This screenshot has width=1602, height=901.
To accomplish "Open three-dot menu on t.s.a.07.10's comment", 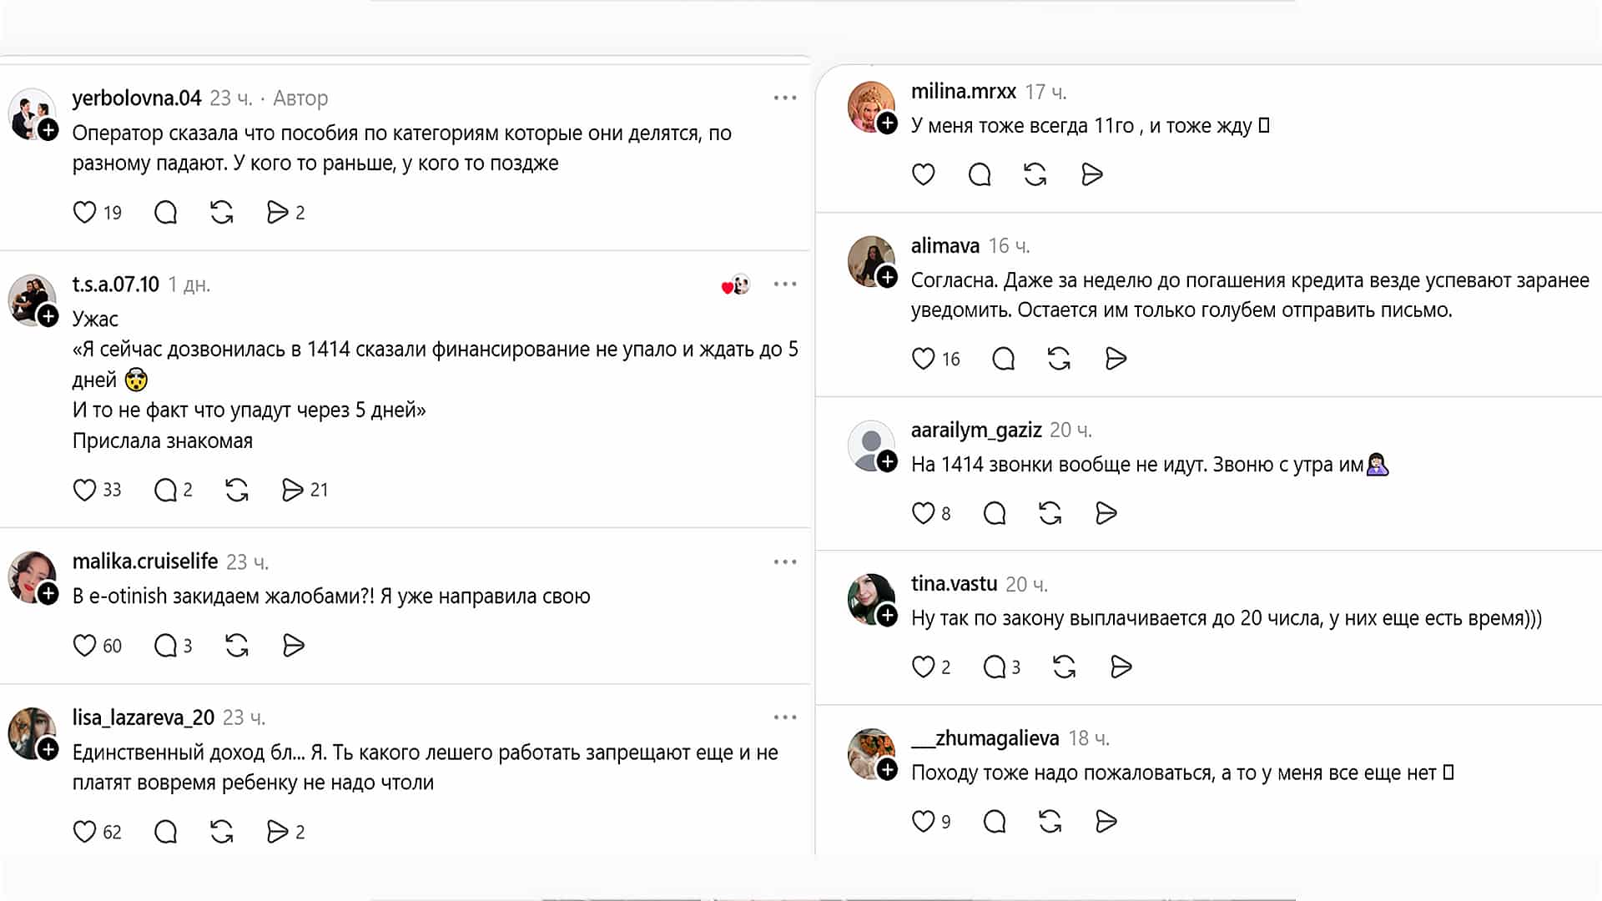I will pos(784,284).
